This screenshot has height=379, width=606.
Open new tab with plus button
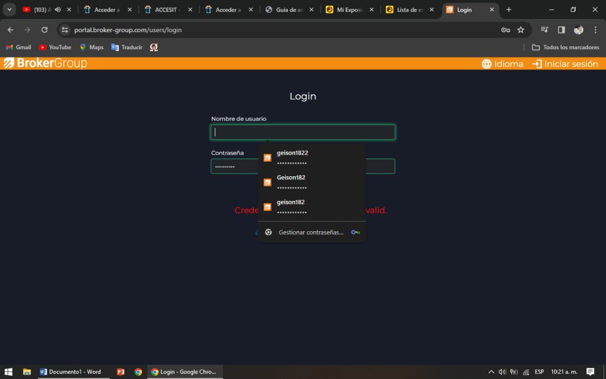point(509,9)
